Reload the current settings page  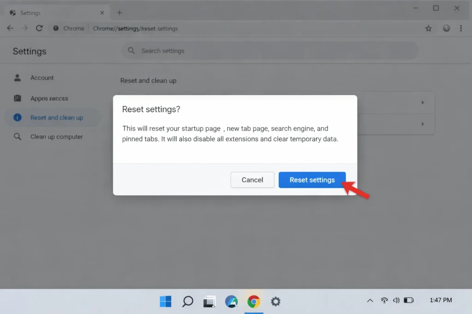pyautogui.click(x=39, y=28)
